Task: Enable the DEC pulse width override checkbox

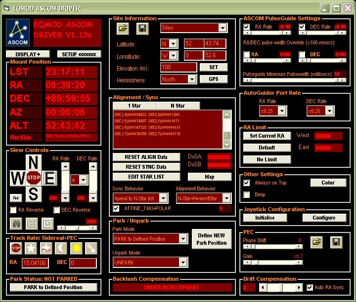Action: point(302,55)
